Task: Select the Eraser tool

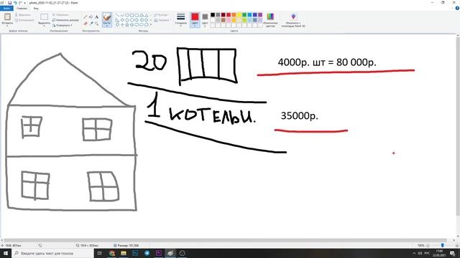Action: pyautogui.click(x=86, y=24)
